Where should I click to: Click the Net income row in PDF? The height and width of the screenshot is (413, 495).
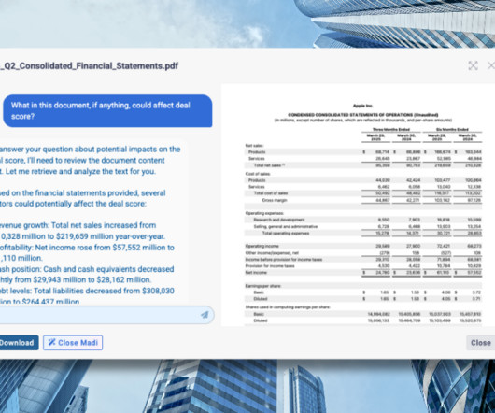point(363,272)
